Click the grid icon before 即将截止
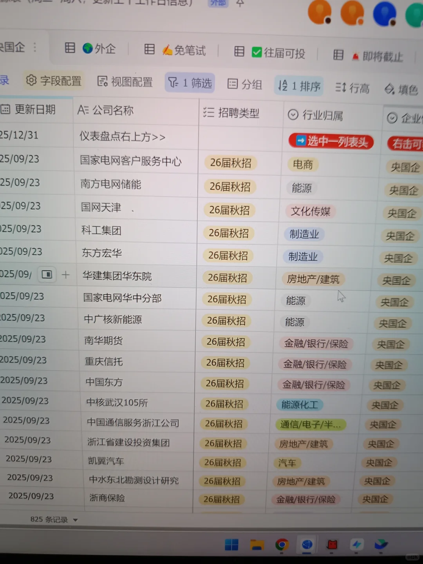 point(338,55)
